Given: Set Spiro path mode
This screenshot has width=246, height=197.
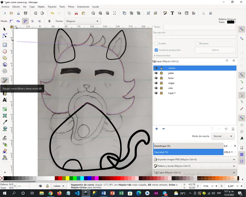Looking at the screenshot, I should [18, 21].
